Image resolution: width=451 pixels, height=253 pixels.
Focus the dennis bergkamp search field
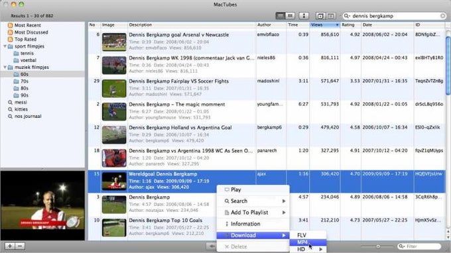pyautogui.click(x=395, y=16)
